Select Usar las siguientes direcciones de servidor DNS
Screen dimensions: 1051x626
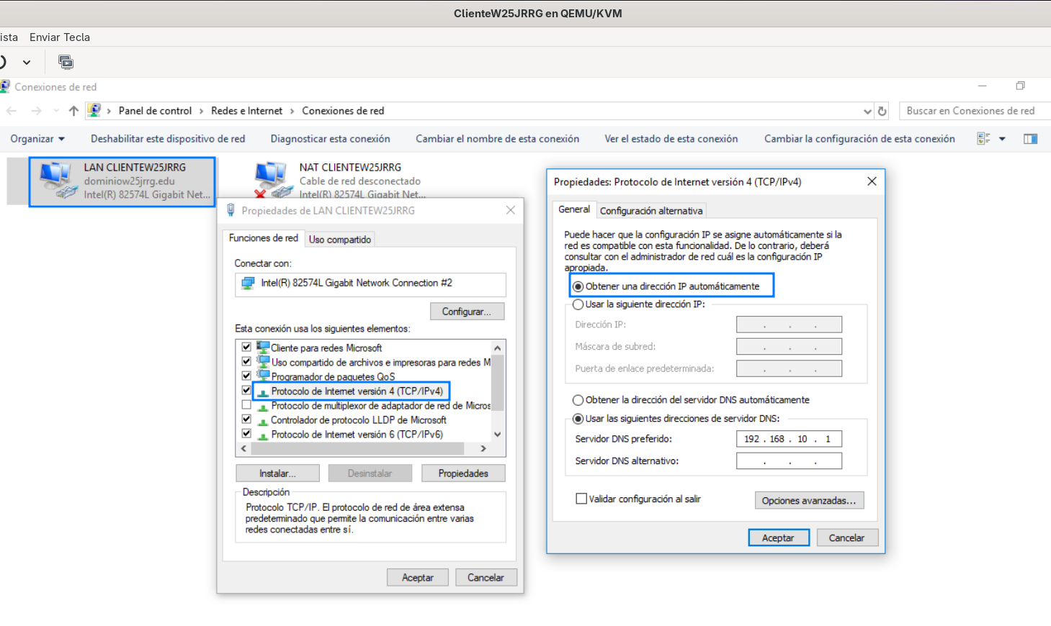coord(578,419)
